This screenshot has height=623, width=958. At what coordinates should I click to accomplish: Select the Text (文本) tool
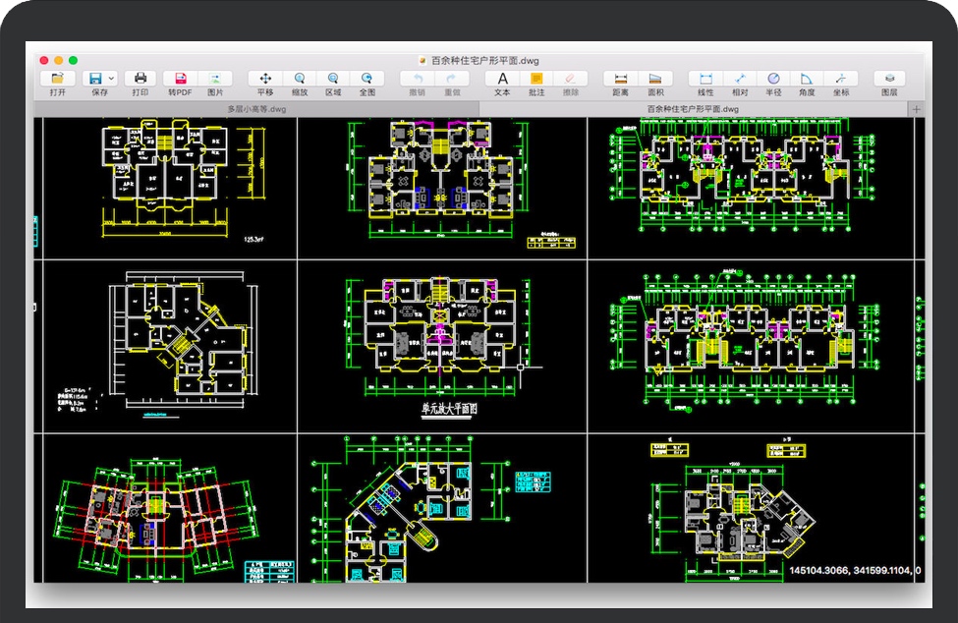[x=502, y=79]
